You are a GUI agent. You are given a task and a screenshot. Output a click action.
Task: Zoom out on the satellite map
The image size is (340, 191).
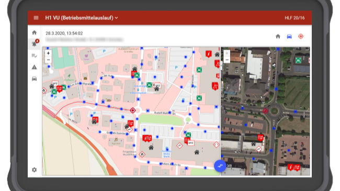(226, 59)
